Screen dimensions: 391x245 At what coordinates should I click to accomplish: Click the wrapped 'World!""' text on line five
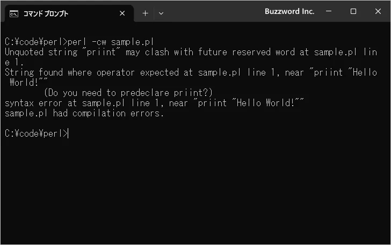(x=28, y=83)
